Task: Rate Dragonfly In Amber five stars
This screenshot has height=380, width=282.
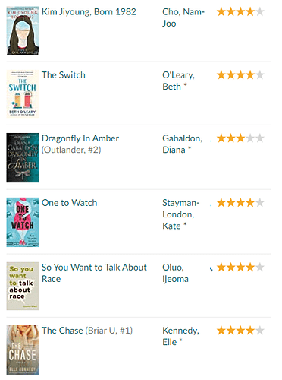Action: [260, 138]
